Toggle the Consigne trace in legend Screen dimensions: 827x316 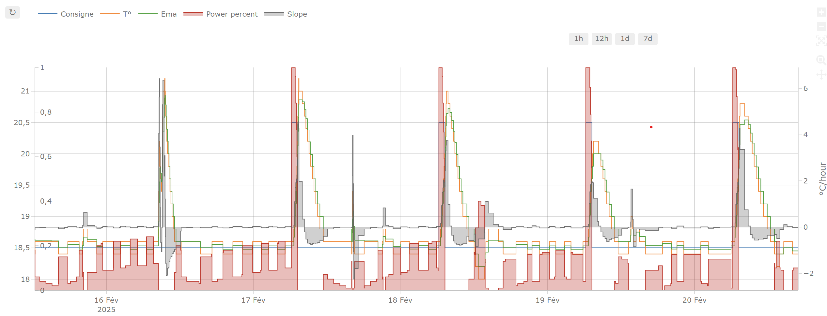[x=77, y=14]
